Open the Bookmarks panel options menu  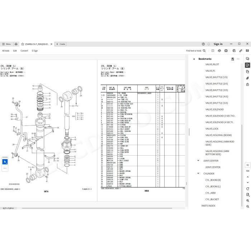238,59
